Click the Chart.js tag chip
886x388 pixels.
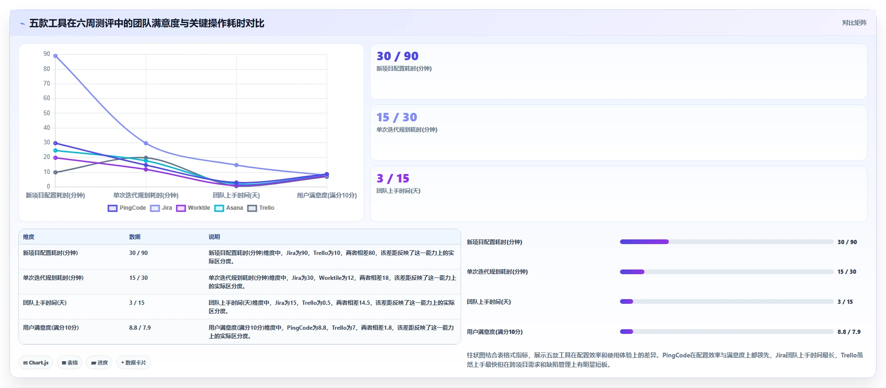point(36,363)
